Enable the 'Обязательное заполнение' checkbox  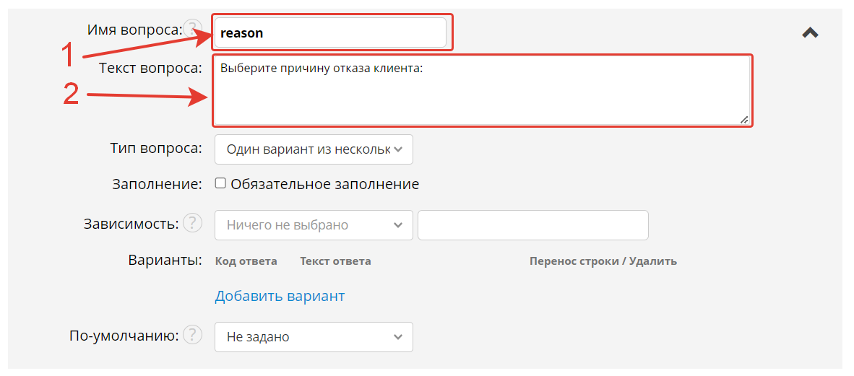click(x=221, y=183)
